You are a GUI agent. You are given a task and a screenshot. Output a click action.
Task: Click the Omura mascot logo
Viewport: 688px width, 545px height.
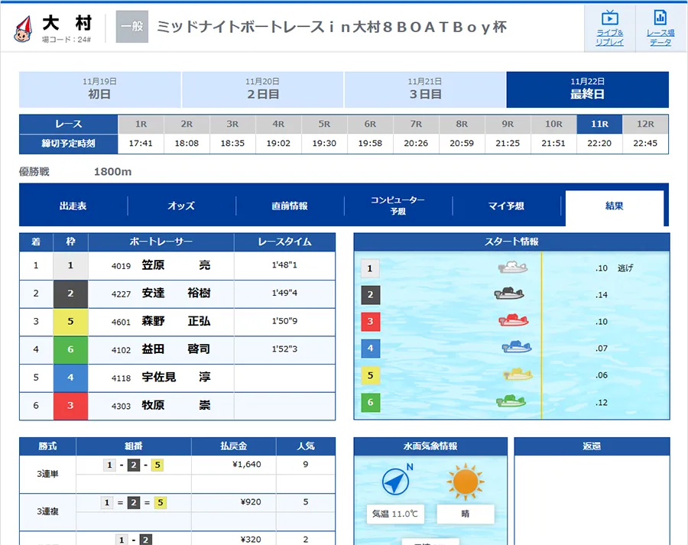pos(24,28)
